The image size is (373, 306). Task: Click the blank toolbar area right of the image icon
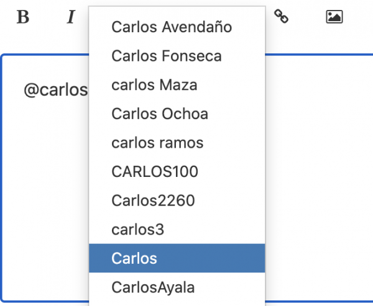(x=359, y=17)
